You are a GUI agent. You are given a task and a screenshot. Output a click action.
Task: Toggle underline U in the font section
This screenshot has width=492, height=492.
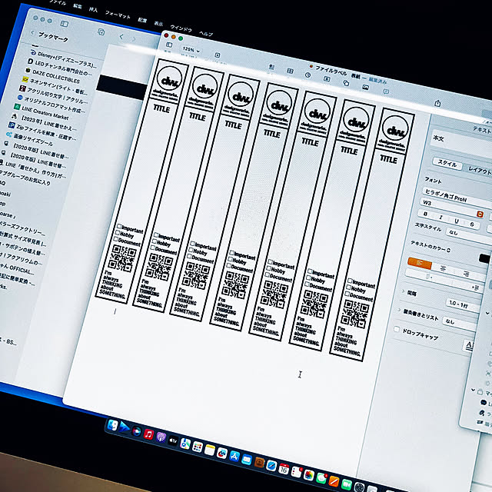click(x=457, y=221)
